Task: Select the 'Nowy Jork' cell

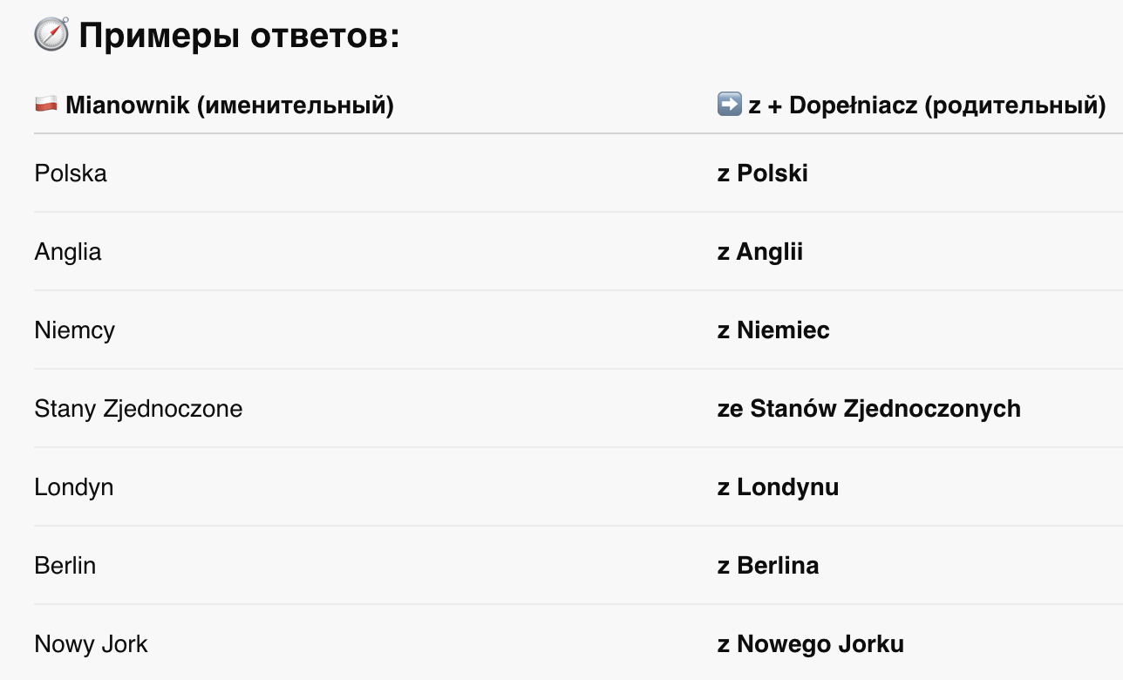Action: [x=92, y=644]
